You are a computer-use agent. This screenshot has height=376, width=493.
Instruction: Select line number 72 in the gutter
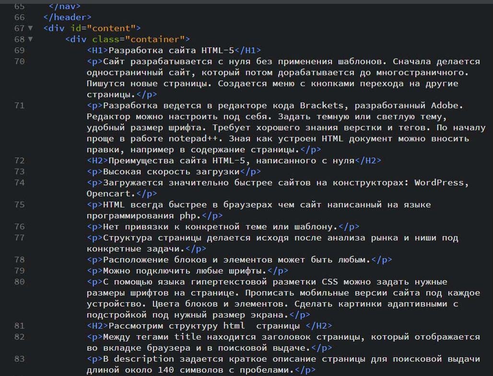tap(19, 160)
